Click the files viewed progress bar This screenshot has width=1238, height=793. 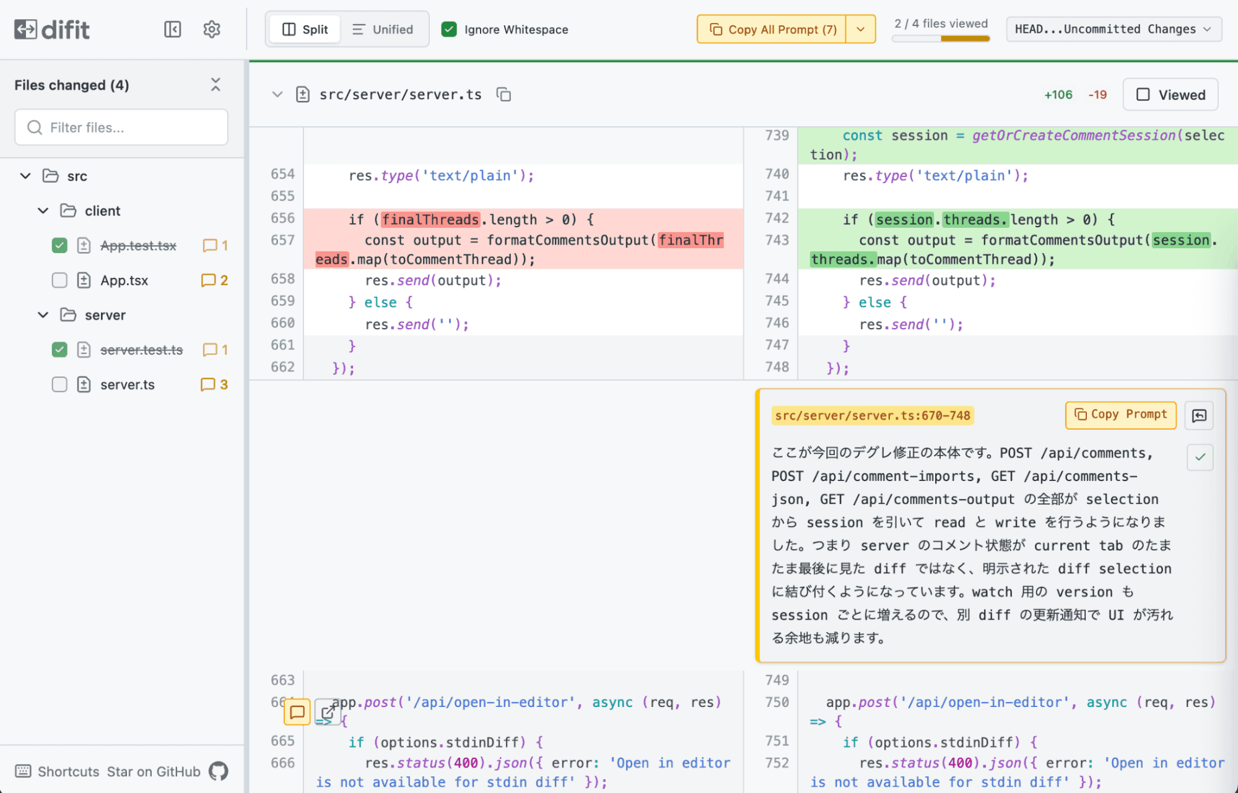(940, 39)
